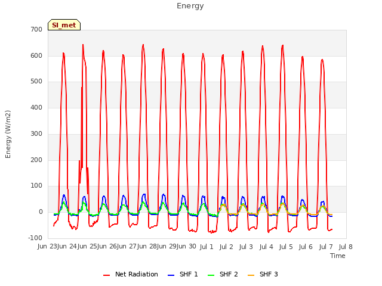The width and height of the screenshot is (382, 286).
Task: Click the spiky Net Radiation peak on Jun 24
Action: (83, 45)
